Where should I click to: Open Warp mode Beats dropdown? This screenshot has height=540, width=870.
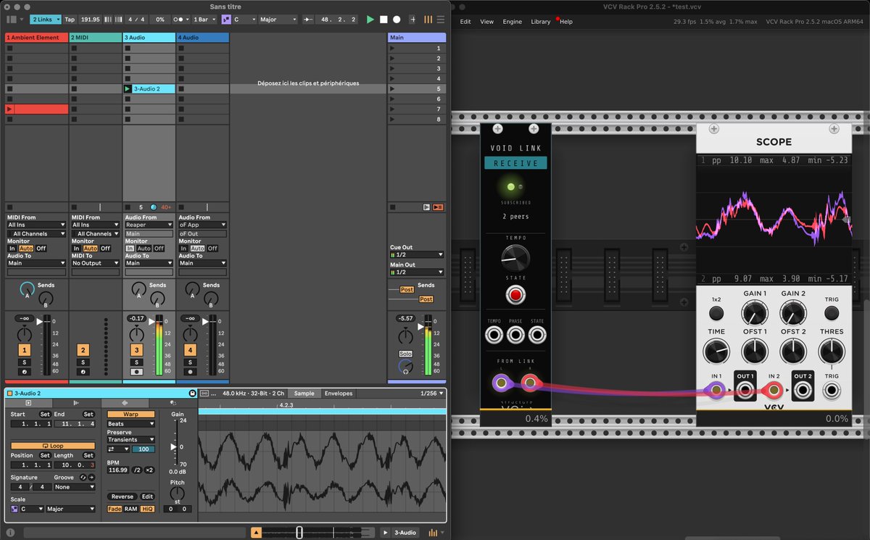point(130,423)
